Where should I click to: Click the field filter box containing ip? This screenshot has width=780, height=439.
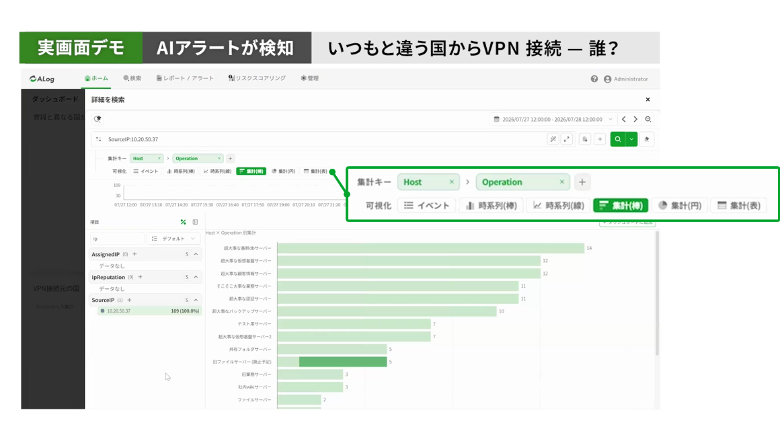coord(117,239)
